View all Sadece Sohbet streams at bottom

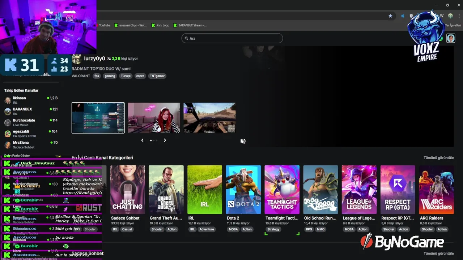tap(438, 253)
